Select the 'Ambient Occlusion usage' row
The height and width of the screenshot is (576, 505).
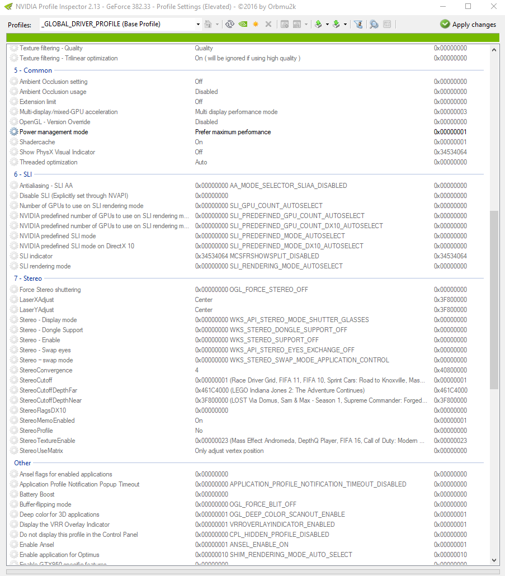tap(248, 92)
